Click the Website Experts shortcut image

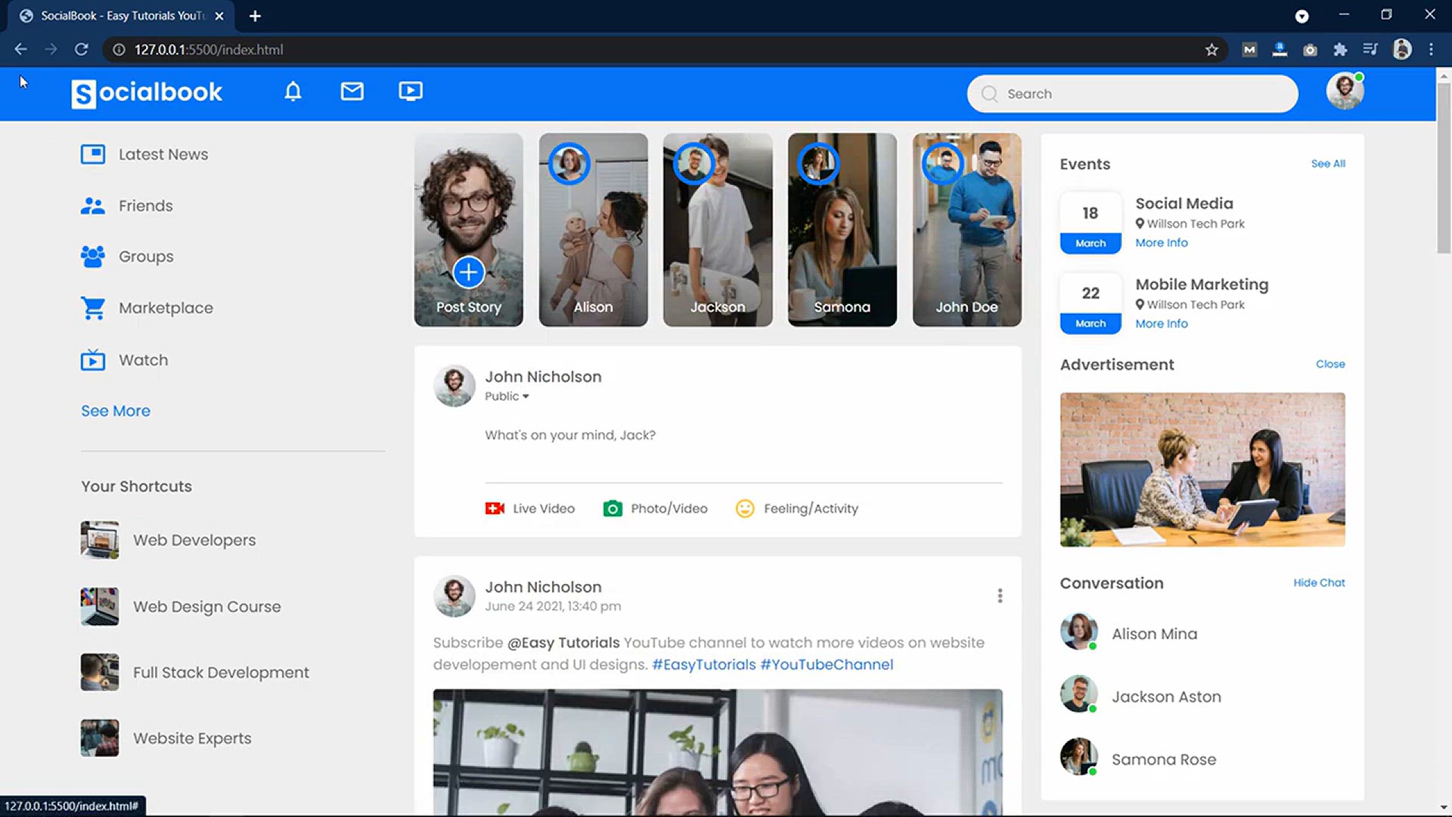tap(100, 738)
